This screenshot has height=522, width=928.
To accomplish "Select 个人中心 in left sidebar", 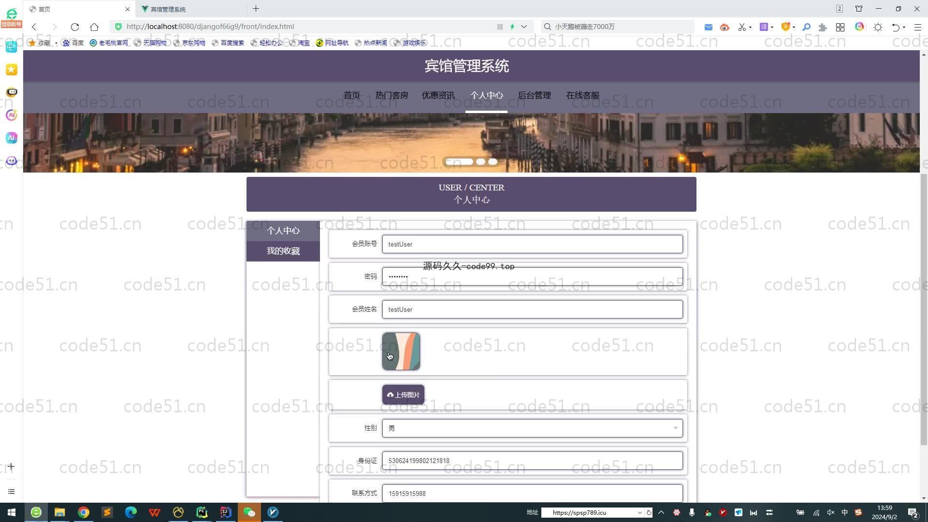I will (x=283, y=231).
